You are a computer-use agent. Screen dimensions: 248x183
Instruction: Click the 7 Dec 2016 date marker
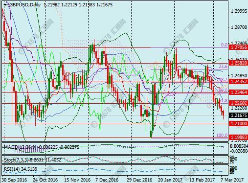(x=107, y=180)
